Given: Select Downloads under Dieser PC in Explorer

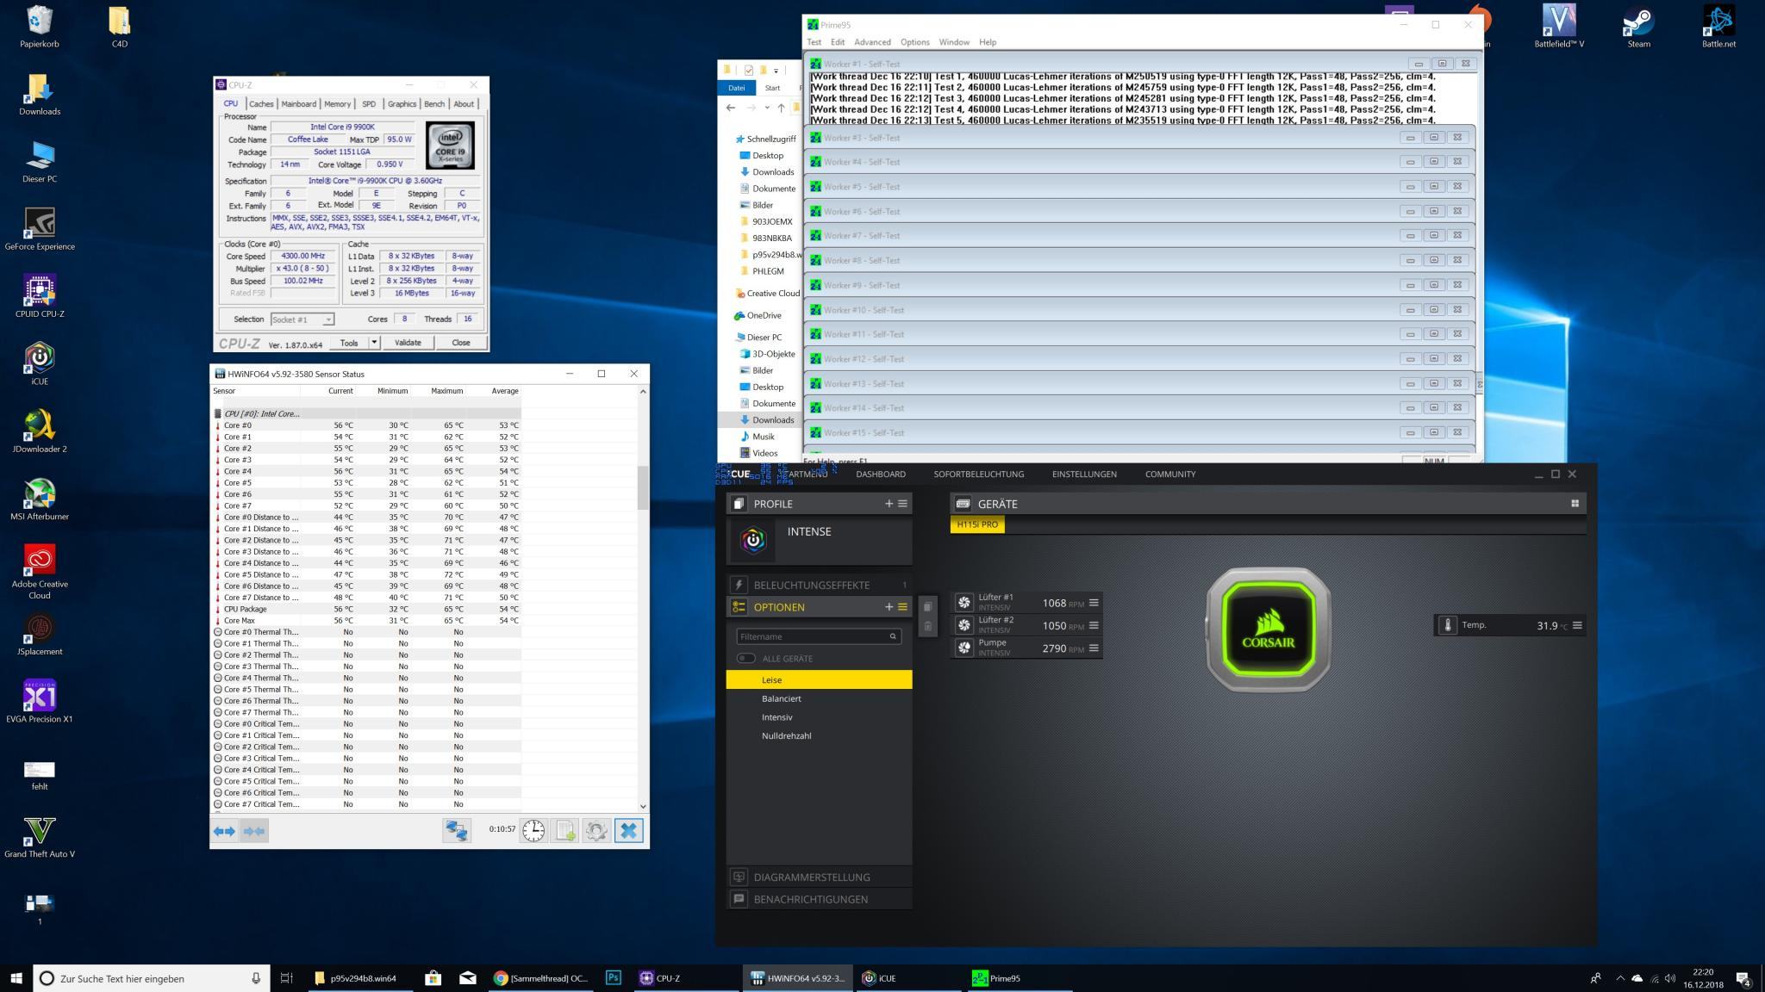Looking at the screenshot, I should coord(767,420).
